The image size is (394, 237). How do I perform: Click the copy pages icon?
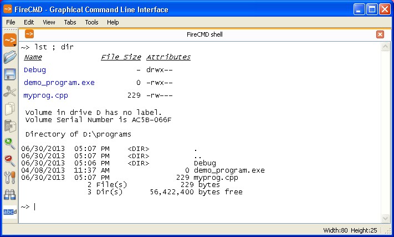pyautogui.click(x=10, y=109)
